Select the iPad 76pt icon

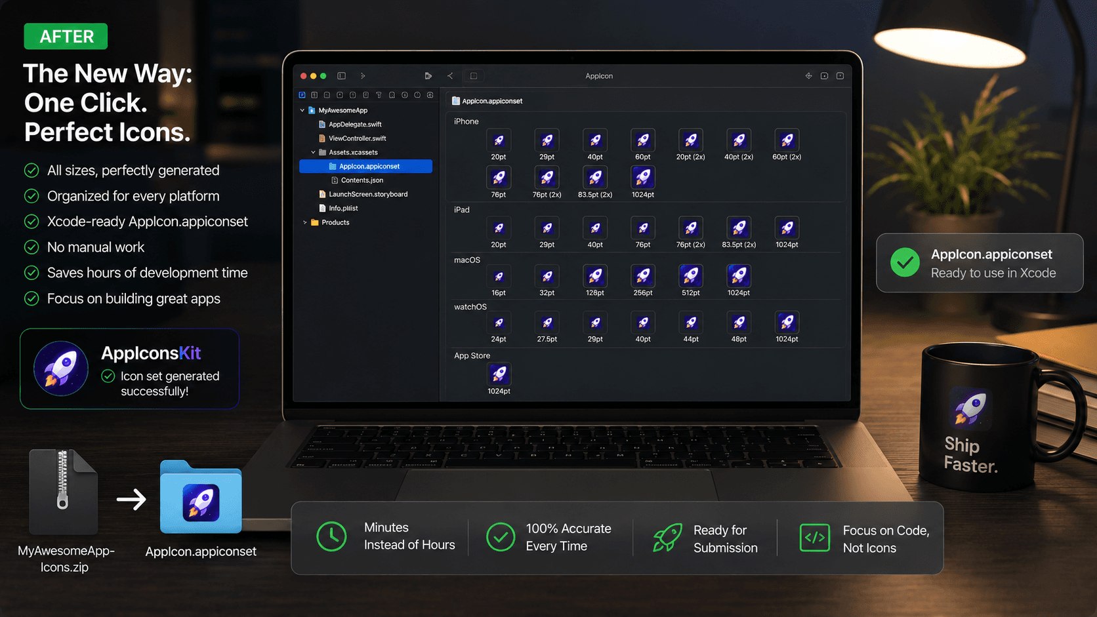[643, 228]
